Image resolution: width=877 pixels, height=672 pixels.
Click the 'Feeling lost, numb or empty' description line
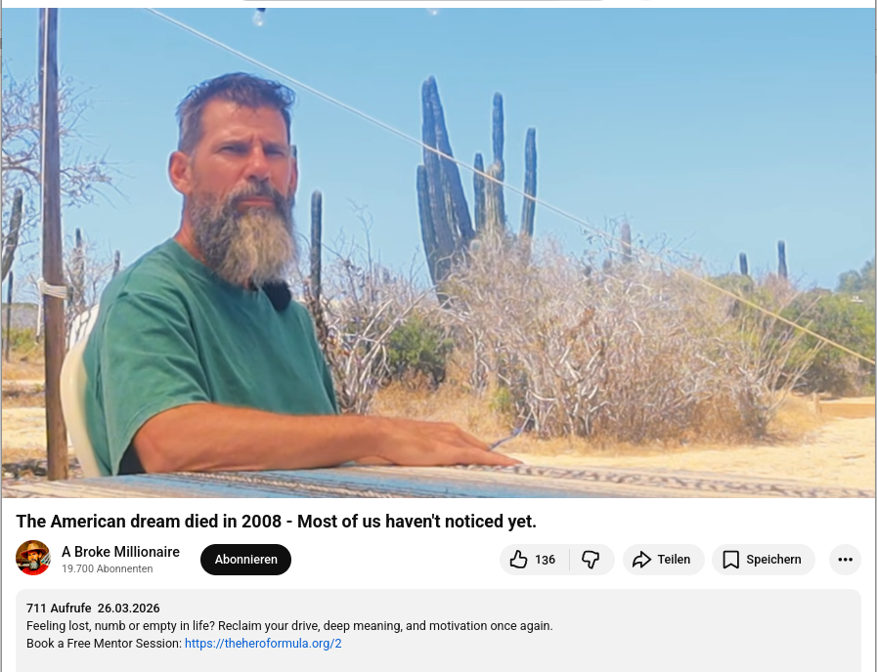point(289,626)
